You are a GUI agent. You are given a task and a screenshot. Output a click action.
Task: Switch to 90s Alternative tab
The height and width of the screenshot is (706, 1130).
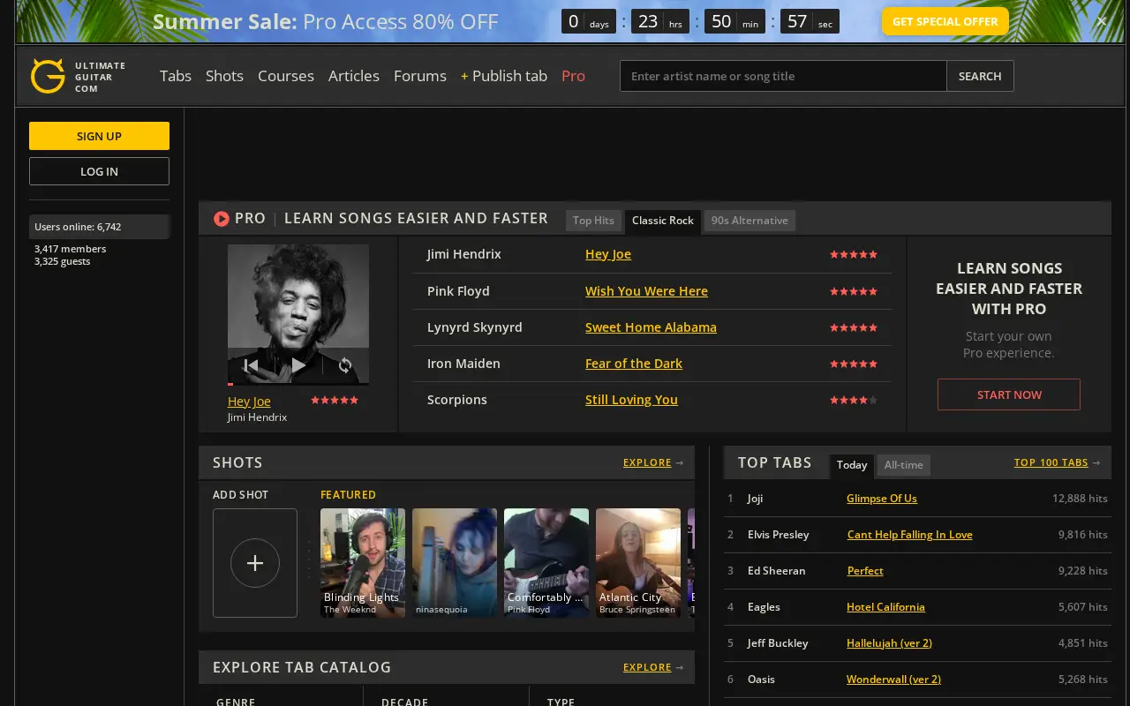(x=750, y=221)
